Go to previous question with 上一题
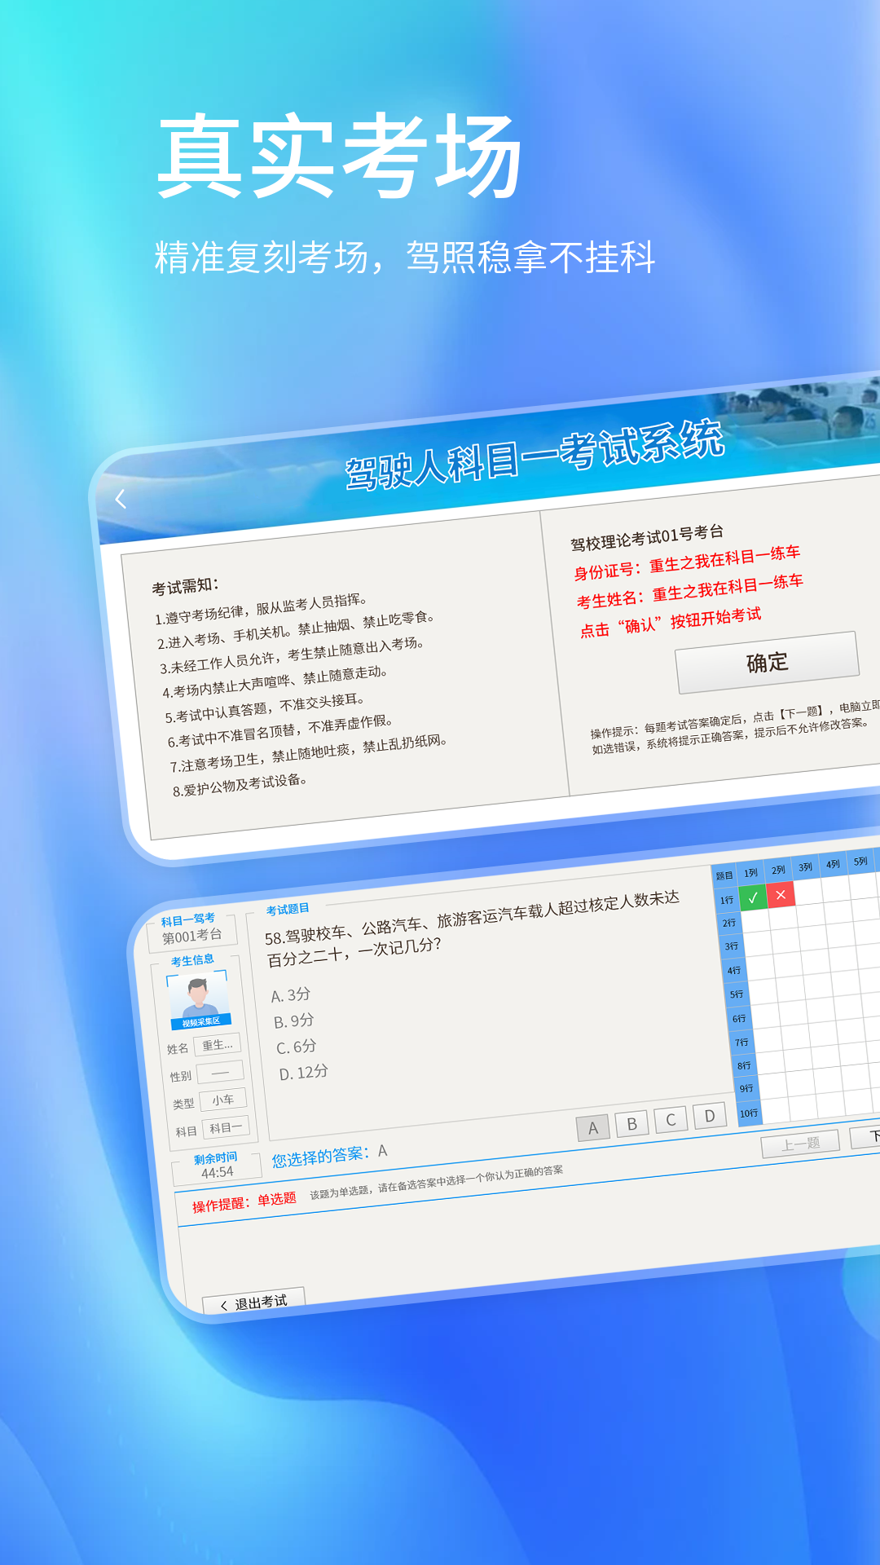 coord(801,1144)
